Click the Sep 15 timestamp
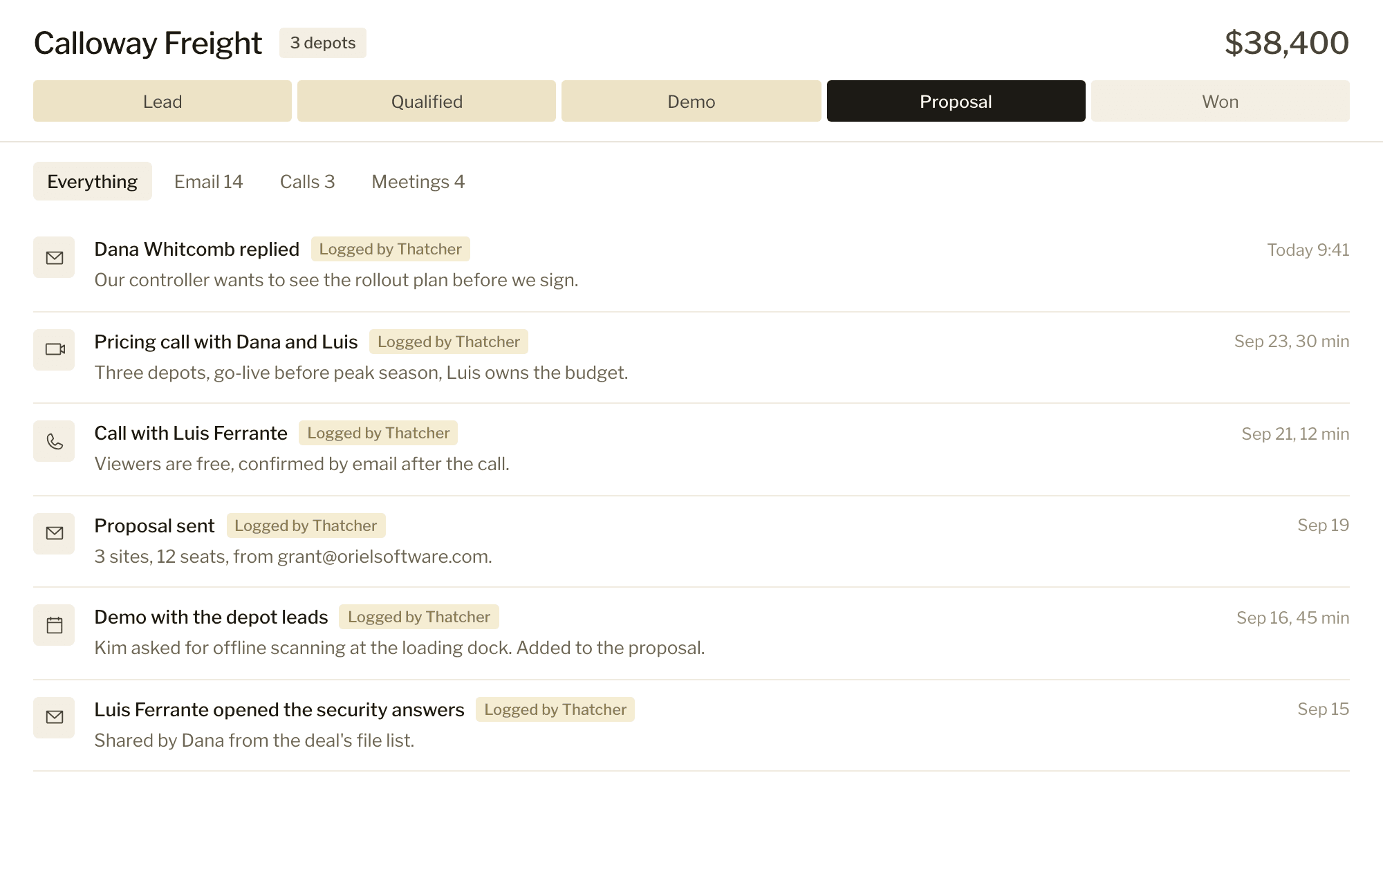Image resolution: width=1383 pixels, height=885 pixels. pyautogui.click(x=1324, y=709)
